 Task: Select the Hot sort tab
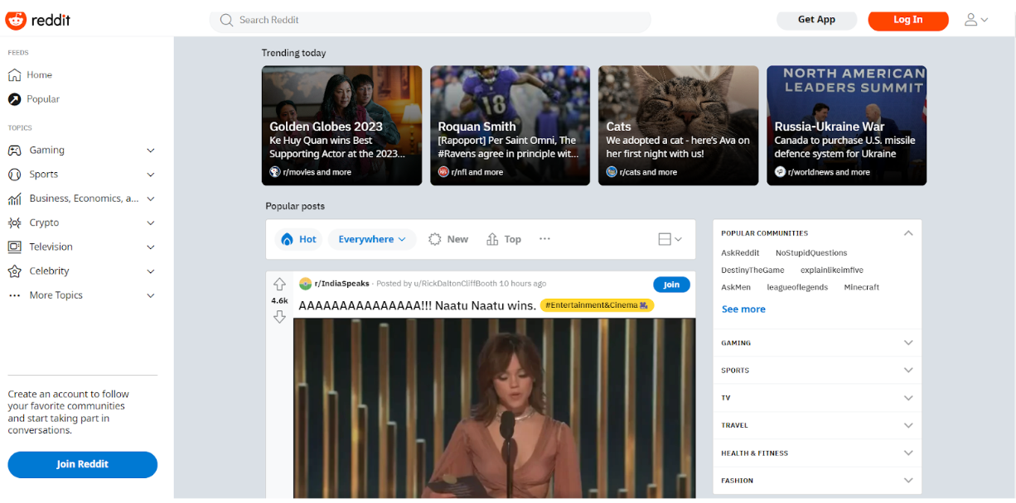(299, 239)
